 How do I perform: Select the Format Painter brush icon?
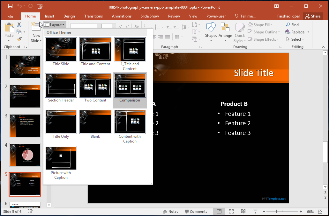pyautogui.click(x=19, y=39)
